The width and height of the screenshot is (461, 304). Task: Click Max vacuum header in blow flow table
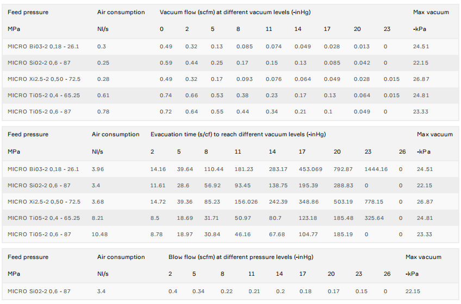(423, 257)
